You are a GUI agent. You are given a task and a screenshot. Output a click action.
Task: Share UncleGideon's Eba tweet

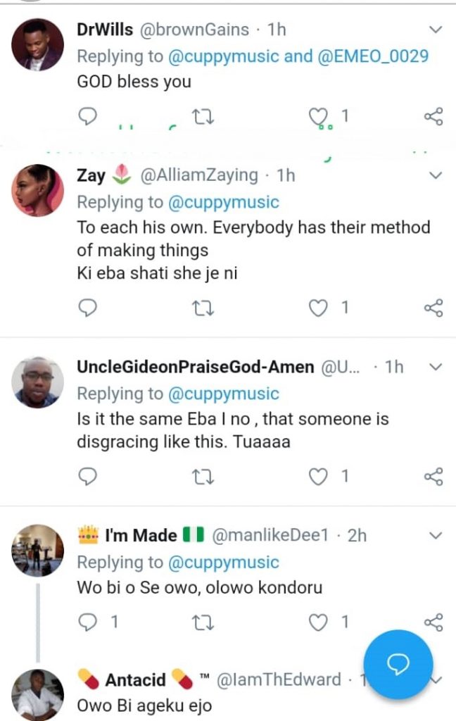point(434,477)
